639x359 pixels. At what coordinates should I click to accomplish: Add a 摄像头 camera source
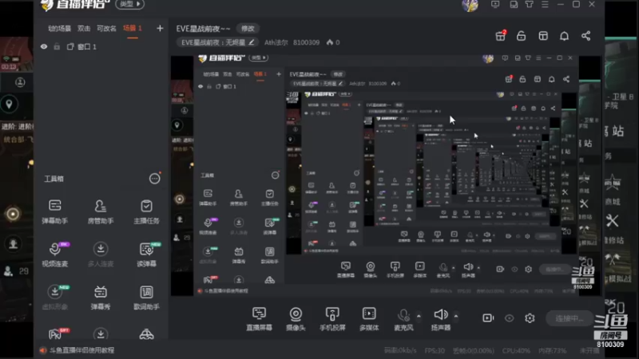(296, 318)
